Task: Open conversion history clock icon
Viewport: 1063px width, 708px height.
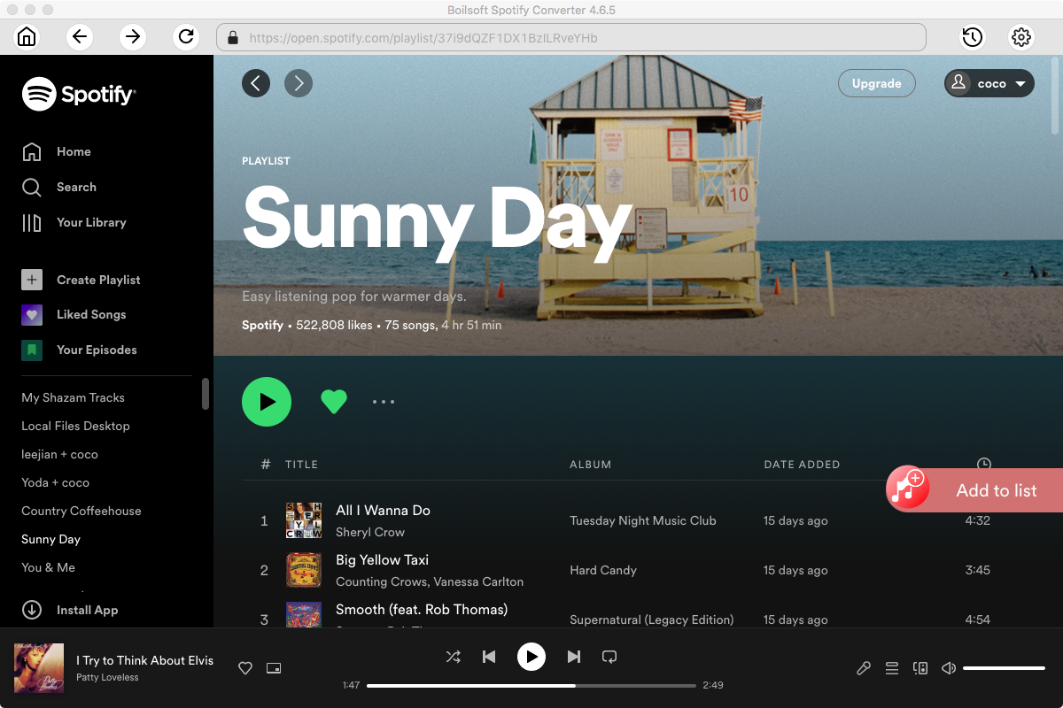Action: [x=973, y=37]
